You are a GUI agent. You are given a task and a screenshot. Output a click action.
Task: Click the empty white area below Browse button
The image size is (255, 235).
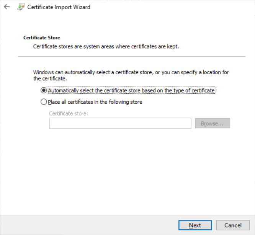pos(212,161)
